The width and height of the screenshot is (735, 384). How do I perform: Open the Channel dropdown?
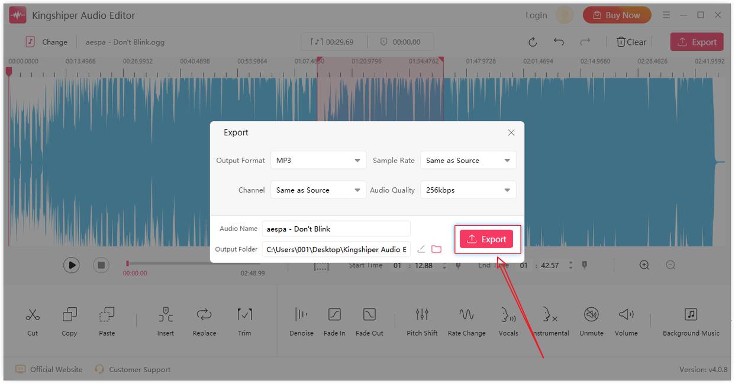coord(318,190)
